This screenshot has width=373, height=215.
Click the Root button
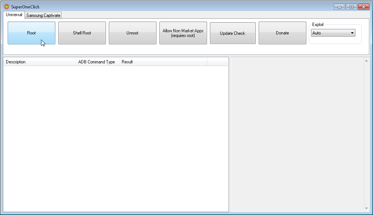32,33
